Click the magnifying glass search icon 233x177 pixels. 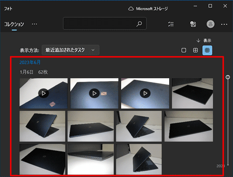pos(139,24)
